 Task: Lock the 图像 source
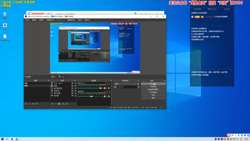click(75, 86)
